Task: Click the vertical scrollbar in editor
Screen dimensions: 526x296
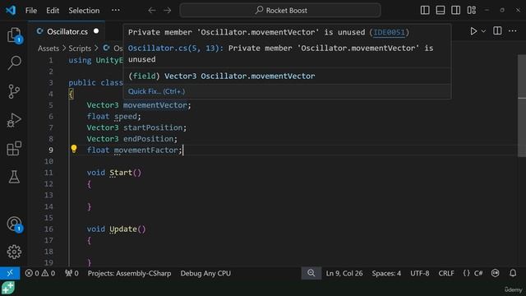Action: (522, 106)
